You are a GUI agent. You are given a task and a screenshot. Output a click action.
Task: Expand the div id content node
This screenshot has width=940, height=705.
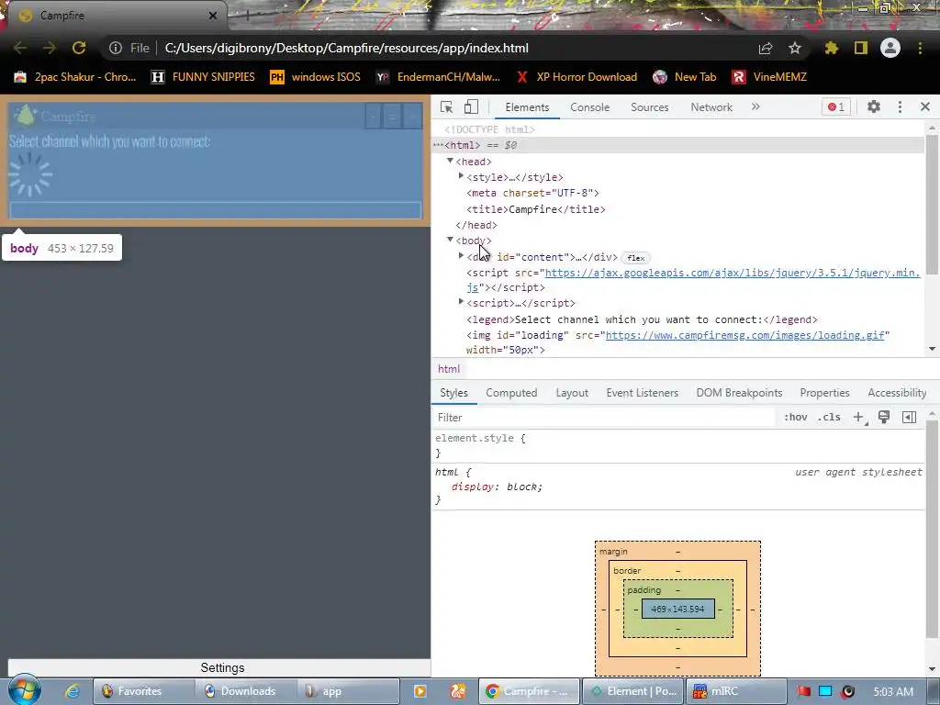coord(461,255)
